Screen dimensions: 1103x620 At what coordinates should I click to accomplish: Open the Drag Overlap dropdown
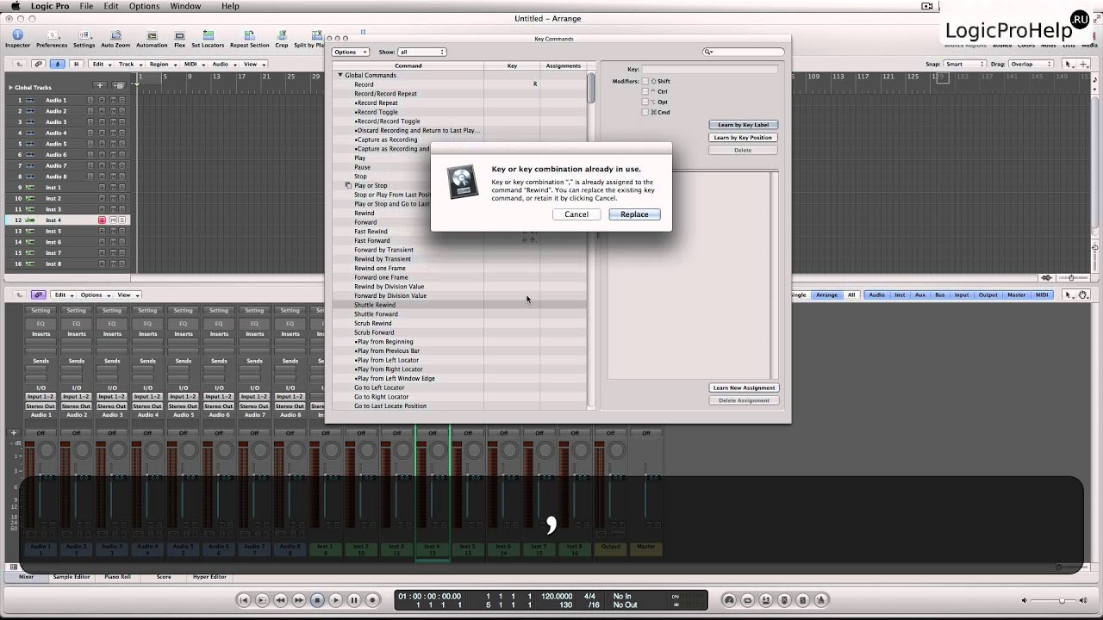pos(1031,64)
